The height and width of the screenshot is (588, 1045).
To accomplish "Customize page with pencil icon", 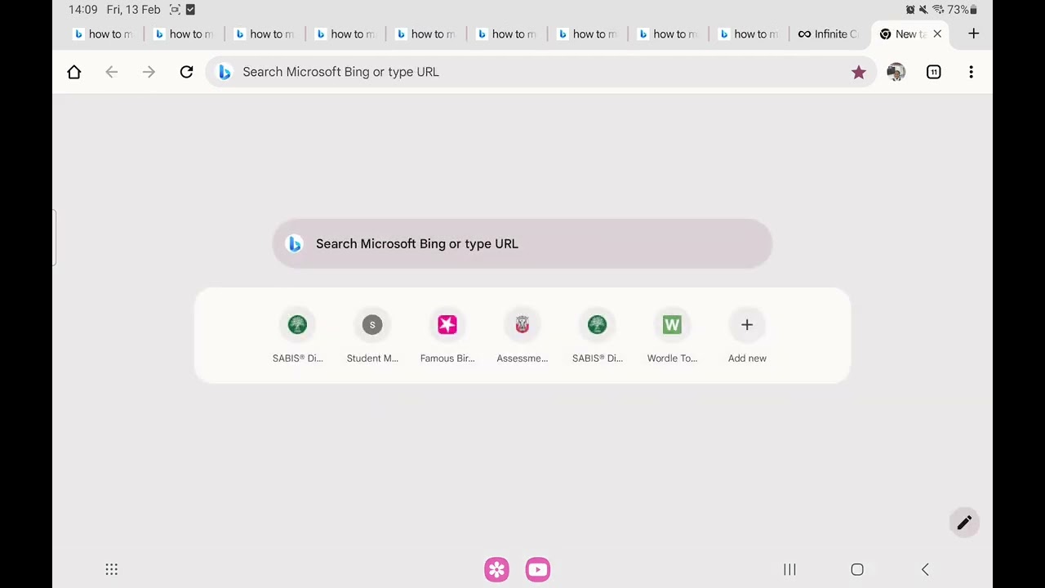I will 964,523.
